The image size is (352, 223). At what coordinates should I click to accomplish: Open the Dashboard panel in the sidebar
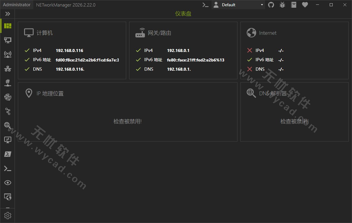tap(7, 26)
